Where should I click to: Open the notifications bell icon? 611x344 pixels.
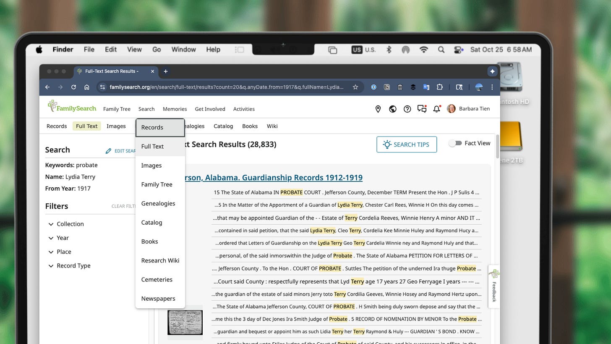(x=436, y=109)
